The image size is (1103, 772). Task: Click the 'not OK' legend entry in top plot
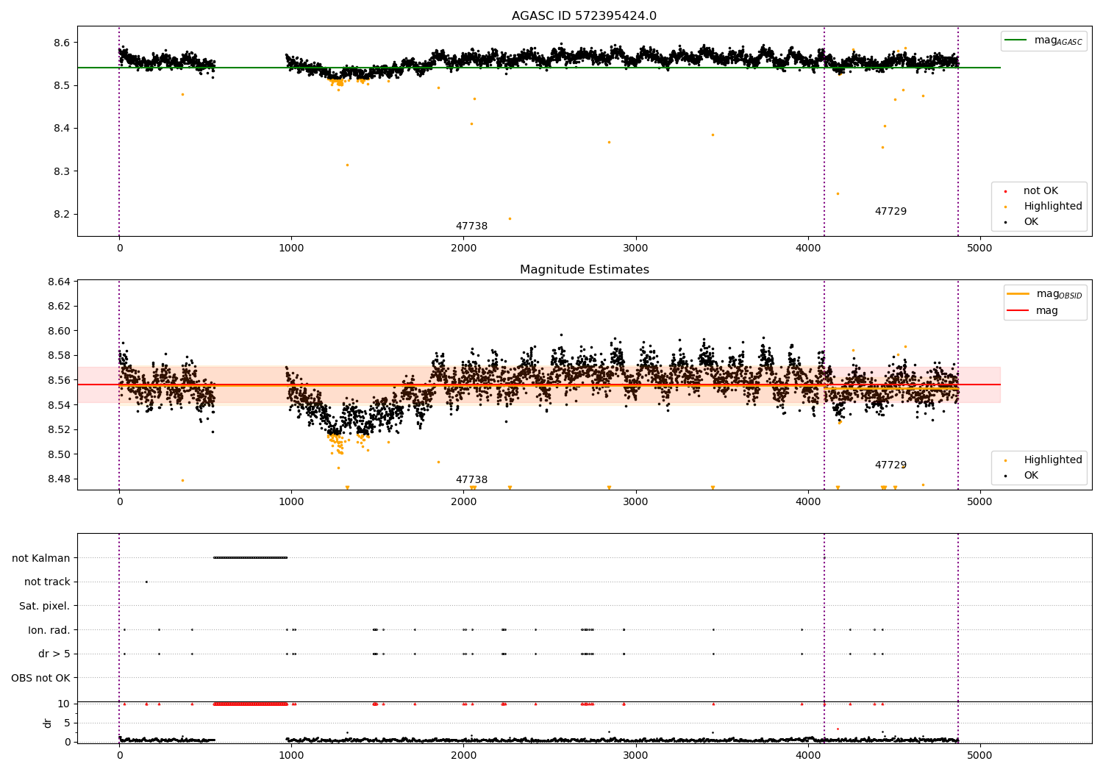click(1040, 191)
